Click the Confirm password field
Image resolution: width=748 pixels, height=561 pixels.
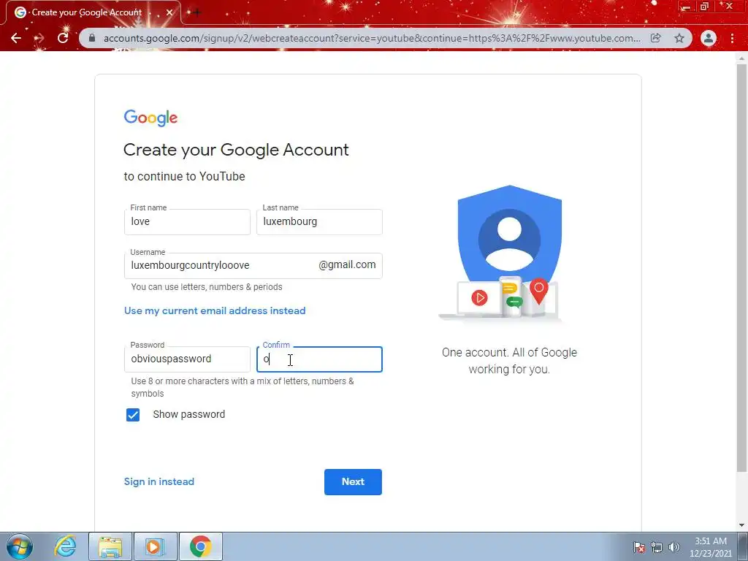pos(319,359)
